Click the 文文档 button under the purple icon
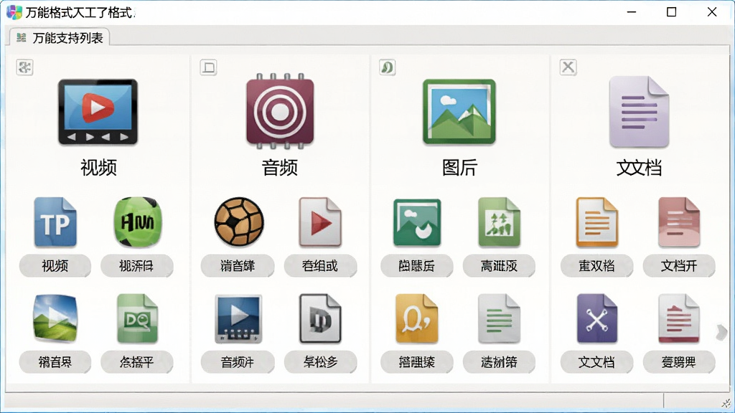The width and height of the screenshot is (735, 413). [596, 362]
